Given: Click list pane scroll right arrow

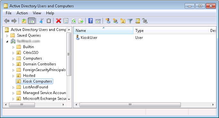Looking at the screenshot, I should (213, 105).
